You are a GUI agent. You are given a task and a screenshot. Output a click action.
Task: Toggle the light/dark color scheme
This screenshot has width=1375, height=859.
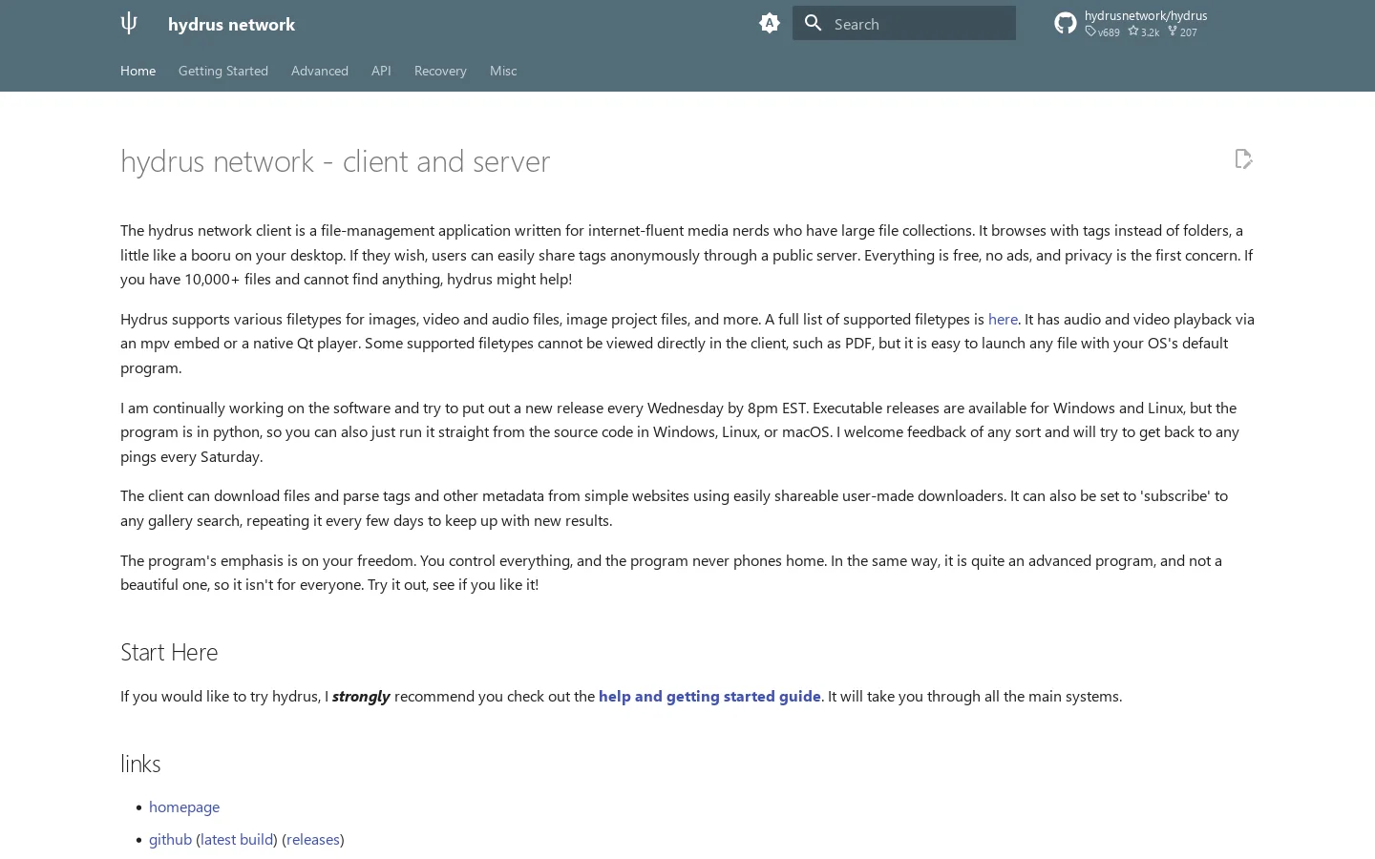770,24
